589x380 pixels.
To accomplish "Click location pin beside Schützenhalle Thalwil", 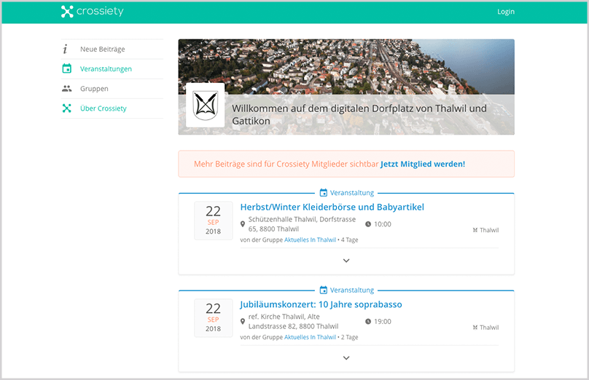I will (243, 224).
